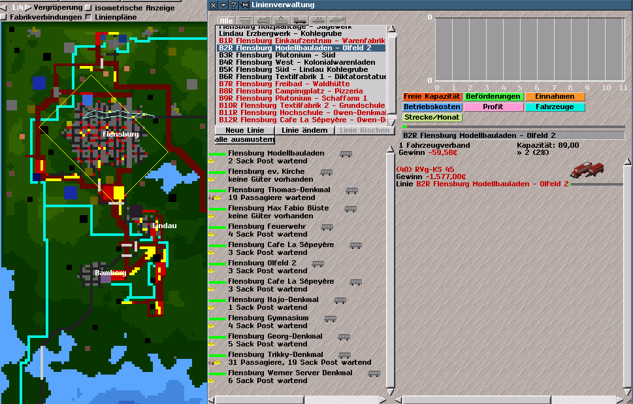
Task: Click the right arrow to increase map zoom
Action: point(27,8)
